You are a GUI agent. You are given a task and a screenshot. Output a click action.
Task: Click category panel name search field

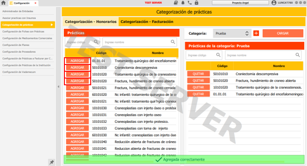click(x=263, y=55)
